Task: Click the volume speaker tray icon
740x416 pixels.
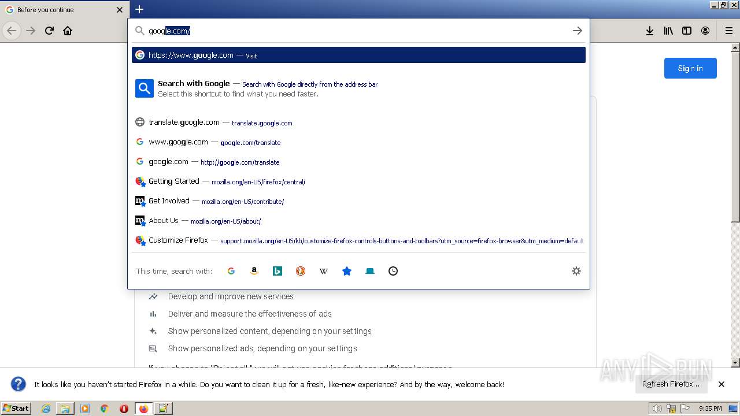Action: point(657,408)
